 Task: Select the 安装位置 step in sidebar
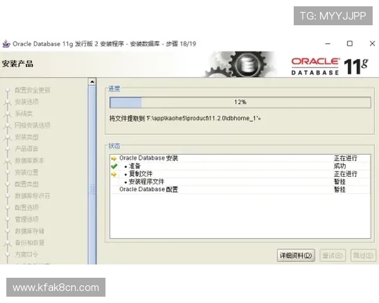coord(27,172)
